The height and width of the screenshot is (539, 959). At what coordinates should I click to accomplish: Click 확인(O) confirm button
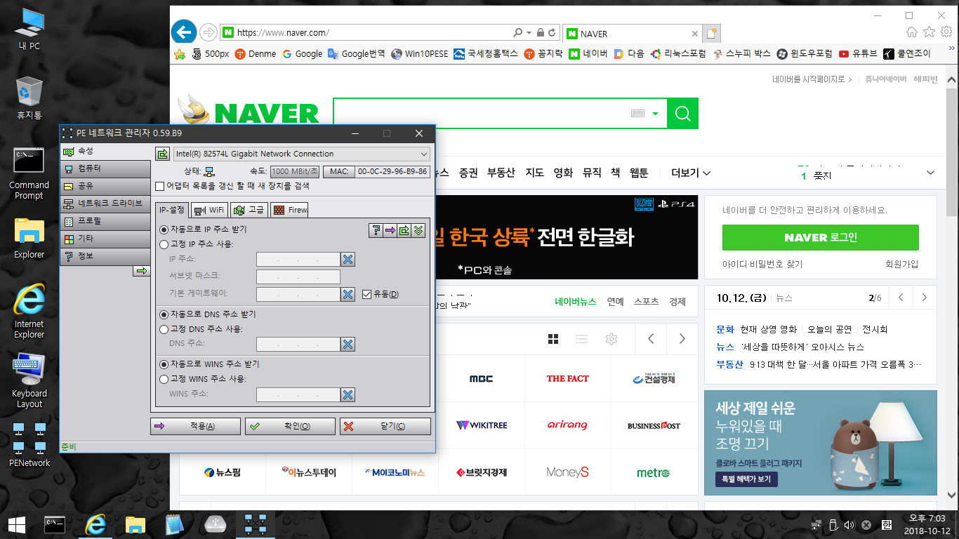point(290,426)
